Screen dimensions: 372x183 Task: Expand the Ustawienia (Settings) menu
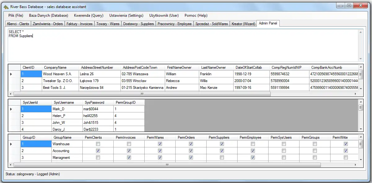pos(126,15)
